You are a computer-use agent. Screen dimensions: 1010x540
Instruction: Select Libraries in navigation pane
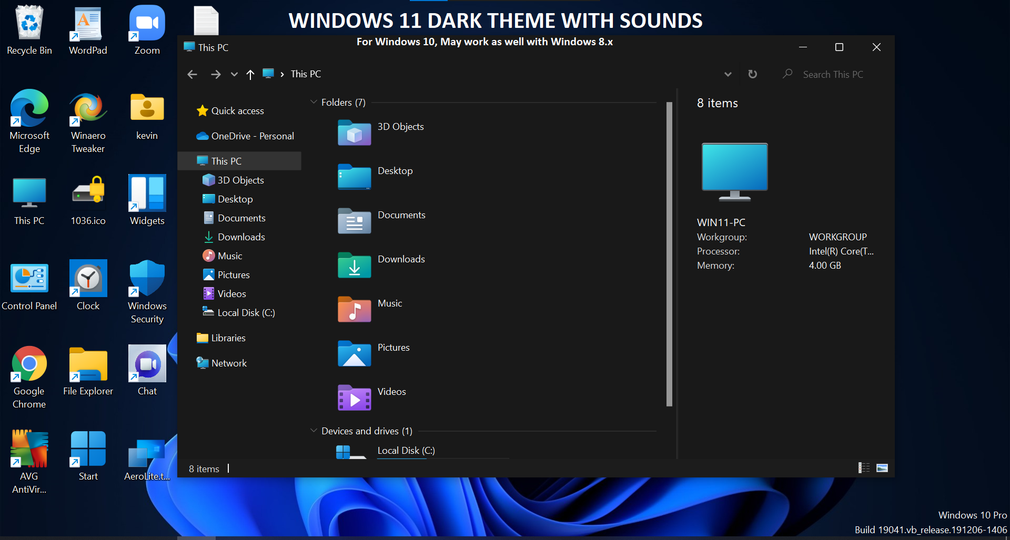point(221,338)
